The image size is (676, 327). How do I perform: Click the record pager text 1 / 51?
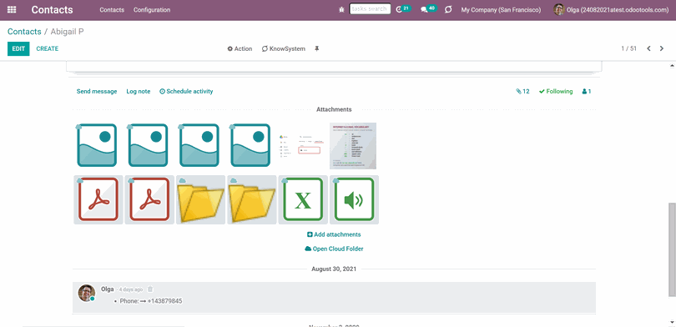(x=628, y=48)
